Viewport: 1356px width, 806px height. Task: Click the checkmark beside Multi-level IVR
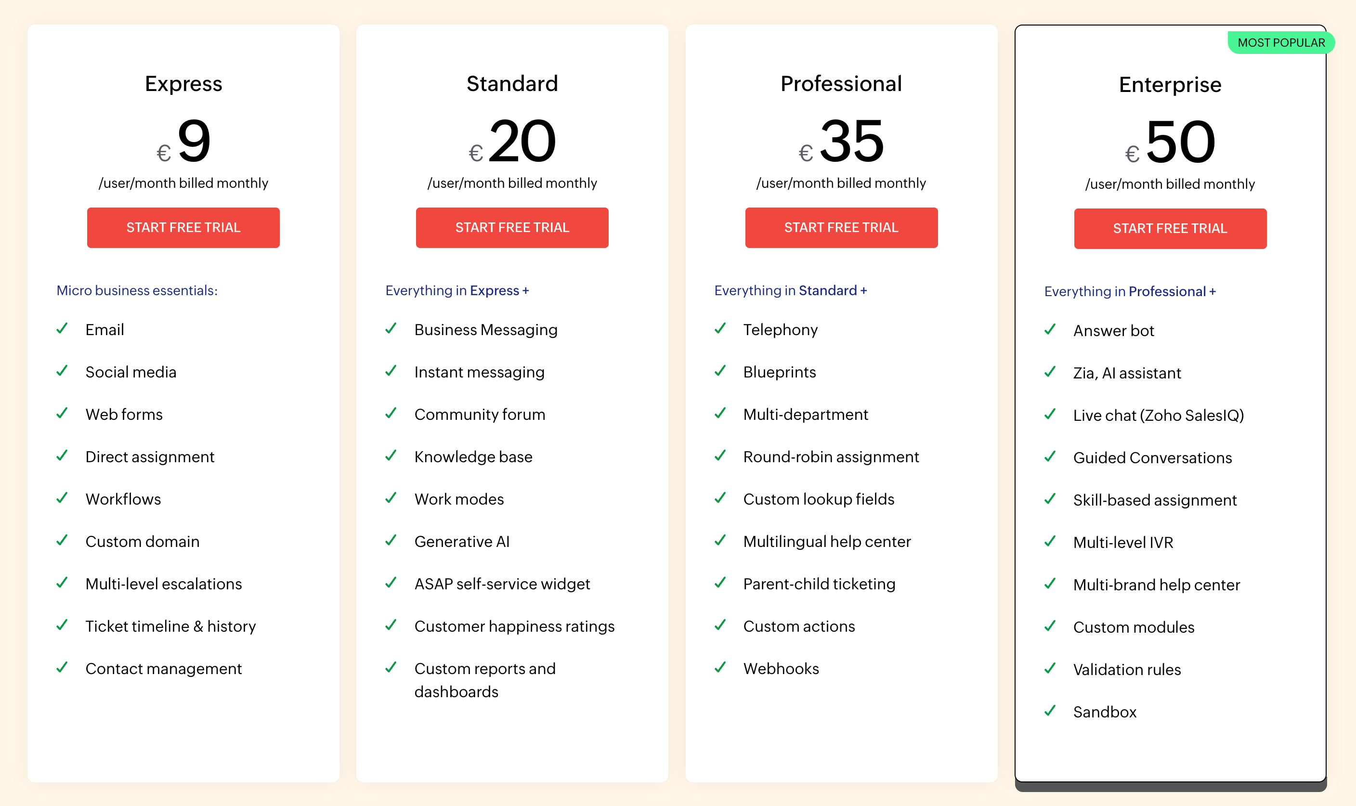(1050, 542)
